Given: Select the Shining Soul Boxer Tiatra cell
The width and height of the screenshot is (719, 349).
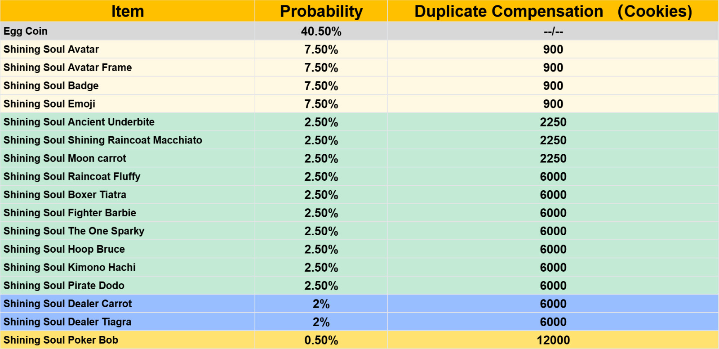Looking at the screenshot, I should point(128,194).
